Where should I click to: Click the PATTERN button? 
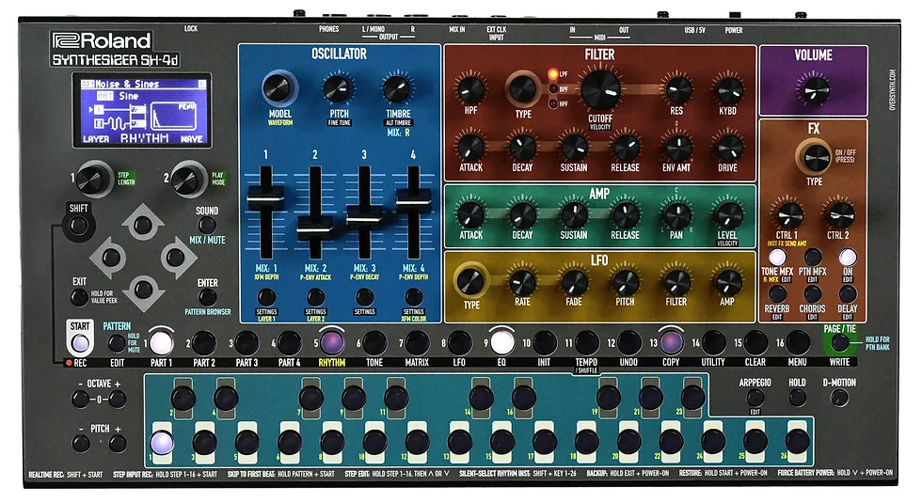(117, 343)
